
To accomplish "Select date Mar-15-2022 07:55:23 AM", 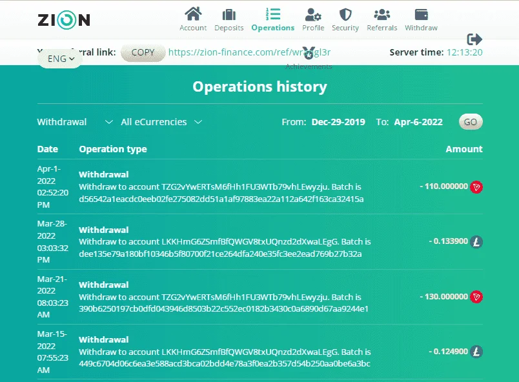I will click(x=53, y=352).
